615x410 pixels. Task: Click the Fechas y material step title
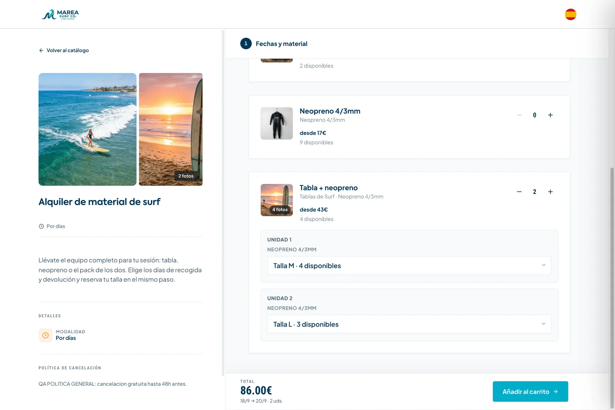(x=281, y=44)
